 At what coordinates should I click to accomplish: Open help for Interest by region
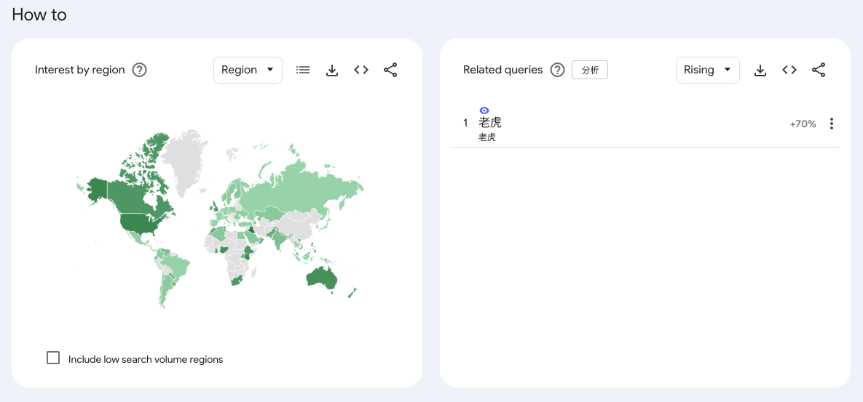tap(140, 71)
